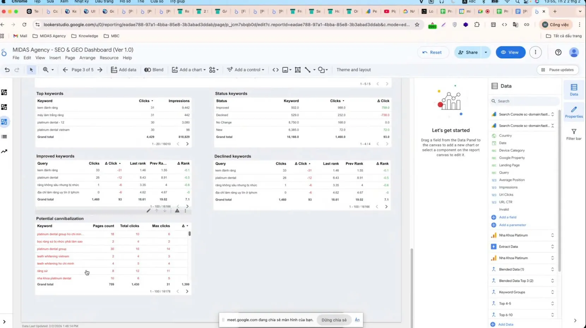
Task: Open the Add a chart dropdown
Action: pyautogui.click(x=189, y=70)
